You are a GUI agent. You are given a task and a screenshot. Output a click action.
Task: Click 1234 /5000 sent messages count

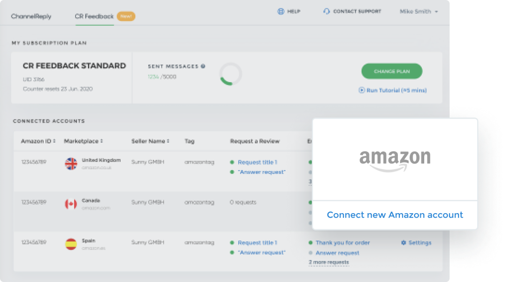pyautogui.click(x=162, y=76)
